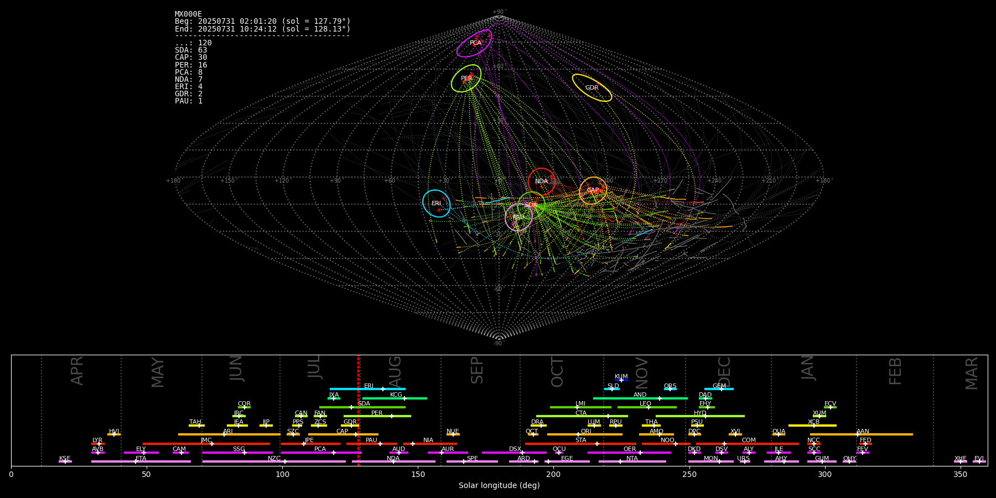This screenshot has height=498, width=996.
Task: Click the 'SDA: 63' legend entry
Action: coord(191,50)
